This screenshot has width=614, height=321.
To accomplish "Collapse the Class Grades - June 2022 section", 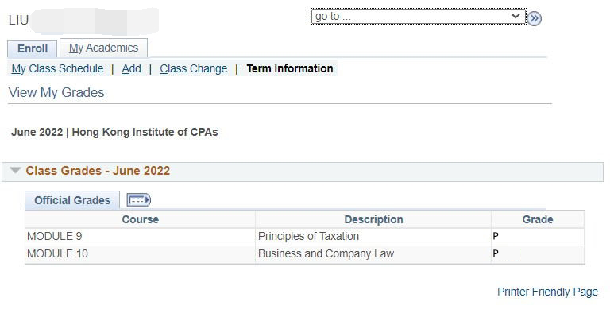I will pos(15,171).
